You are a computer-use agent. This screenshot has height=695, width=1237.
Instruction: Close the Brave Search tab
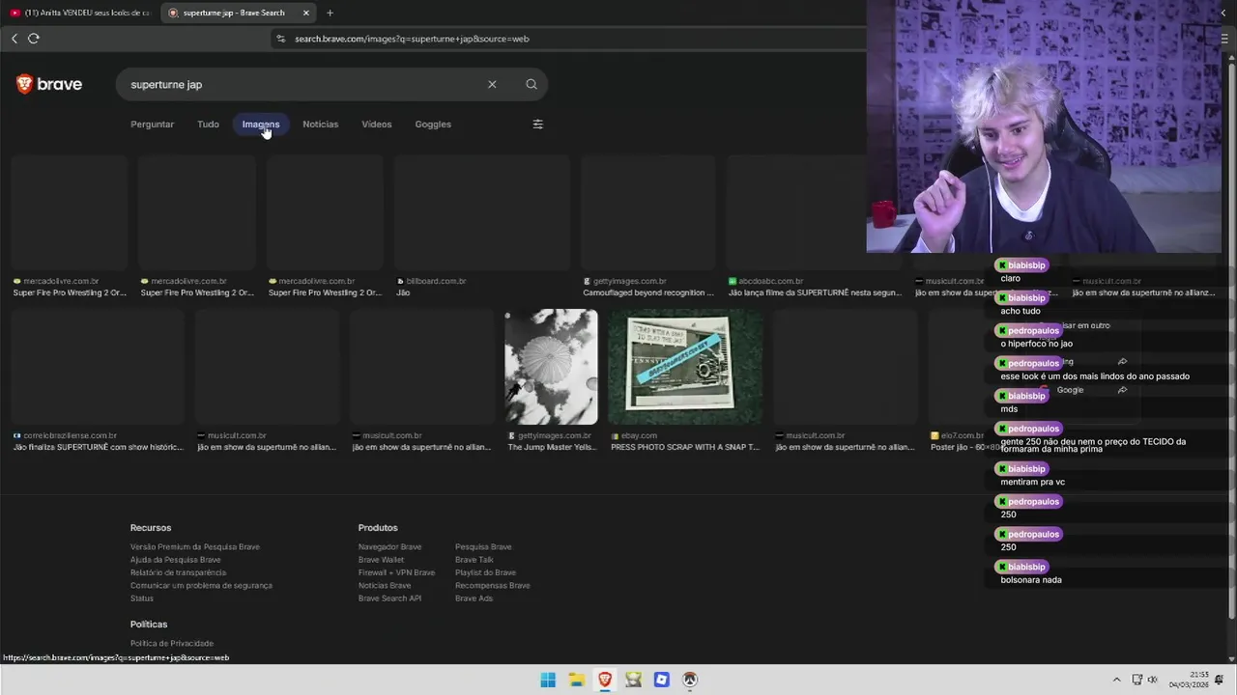coord(306,13)
